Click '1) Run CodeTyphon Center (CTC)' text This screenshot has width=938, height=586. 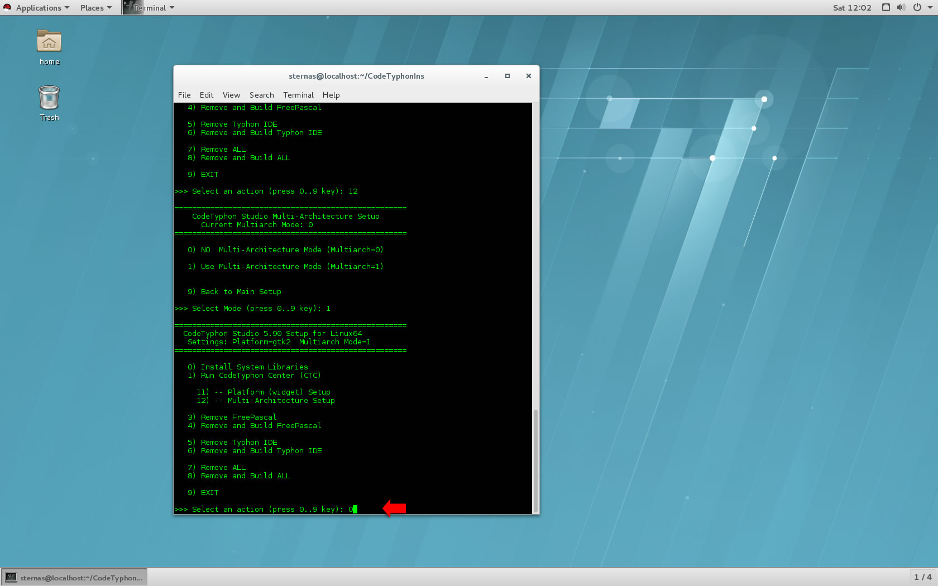[x=254, y=375]
